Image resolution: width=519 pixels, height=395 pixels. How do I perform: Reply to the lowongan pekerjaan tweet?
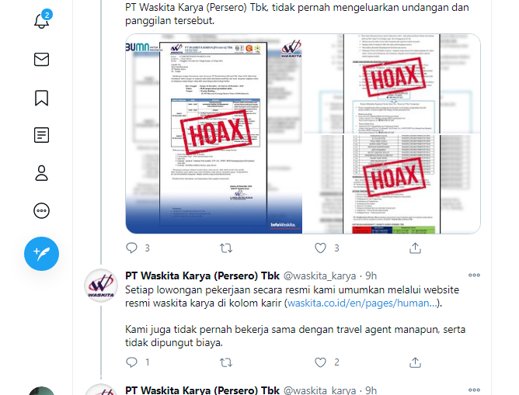pyautogui.click(x=132, y=362)
